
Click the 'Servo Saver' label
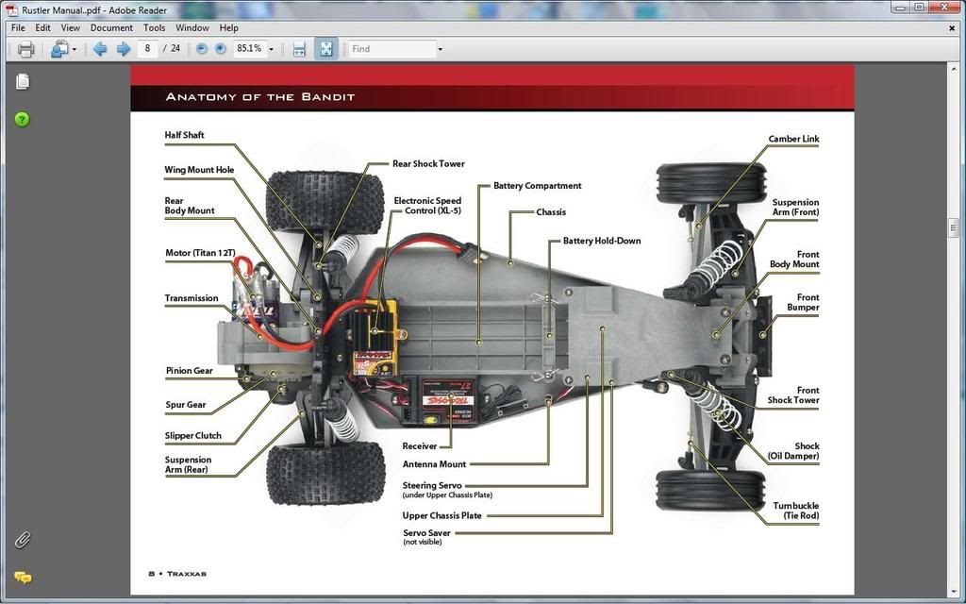[x=426, y=533]
